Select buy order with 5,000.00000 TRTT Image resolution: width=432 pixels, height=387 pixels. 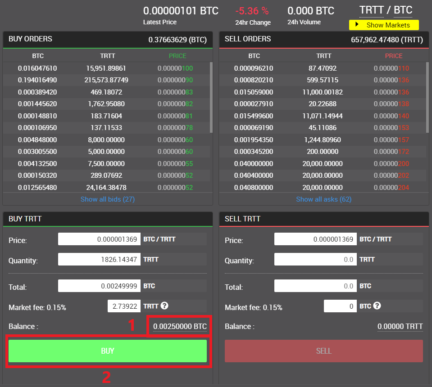coord(106,152)
